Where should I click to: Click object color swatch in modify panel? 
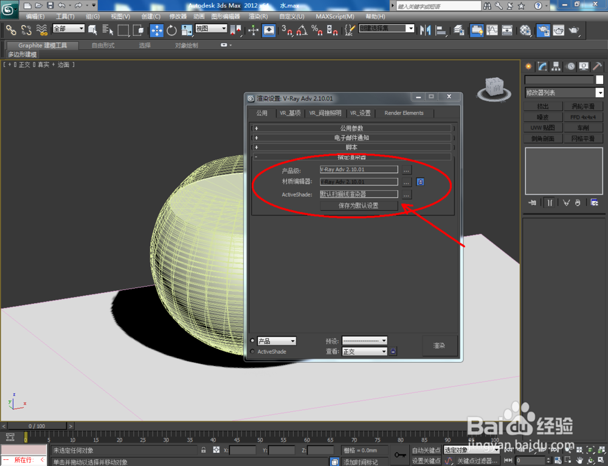click(599, 80)
